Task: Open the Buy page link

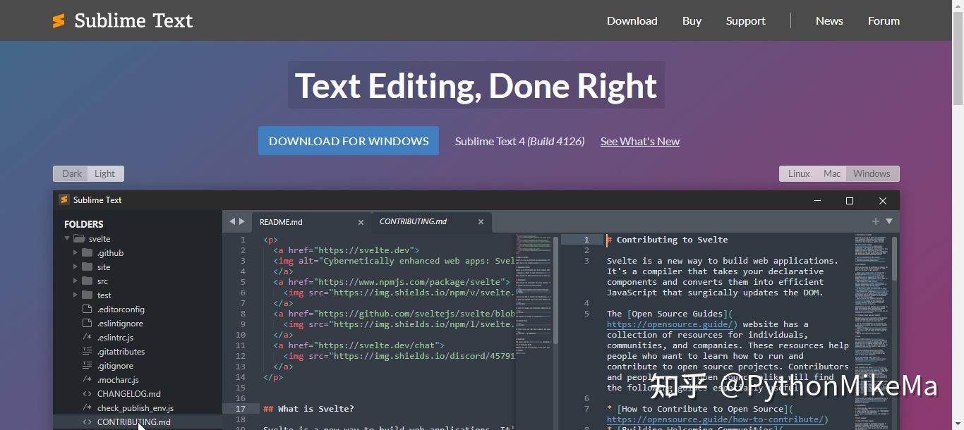Action: pos(692,21)
